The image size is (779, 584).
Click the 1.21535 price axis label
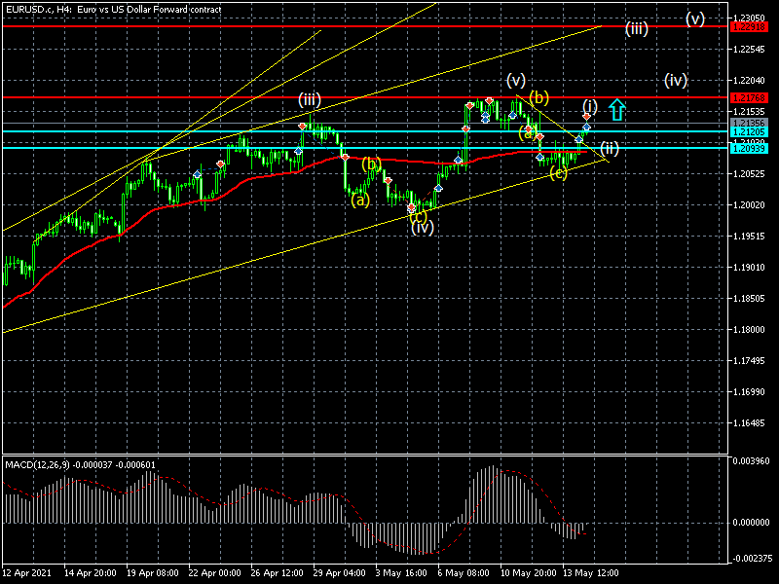[749, 112]
